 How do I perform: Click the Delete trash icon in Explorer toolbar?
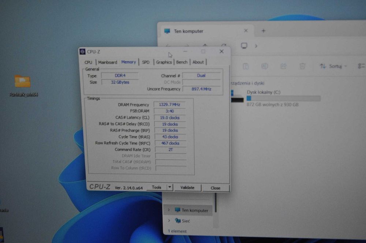coord(302,66)
